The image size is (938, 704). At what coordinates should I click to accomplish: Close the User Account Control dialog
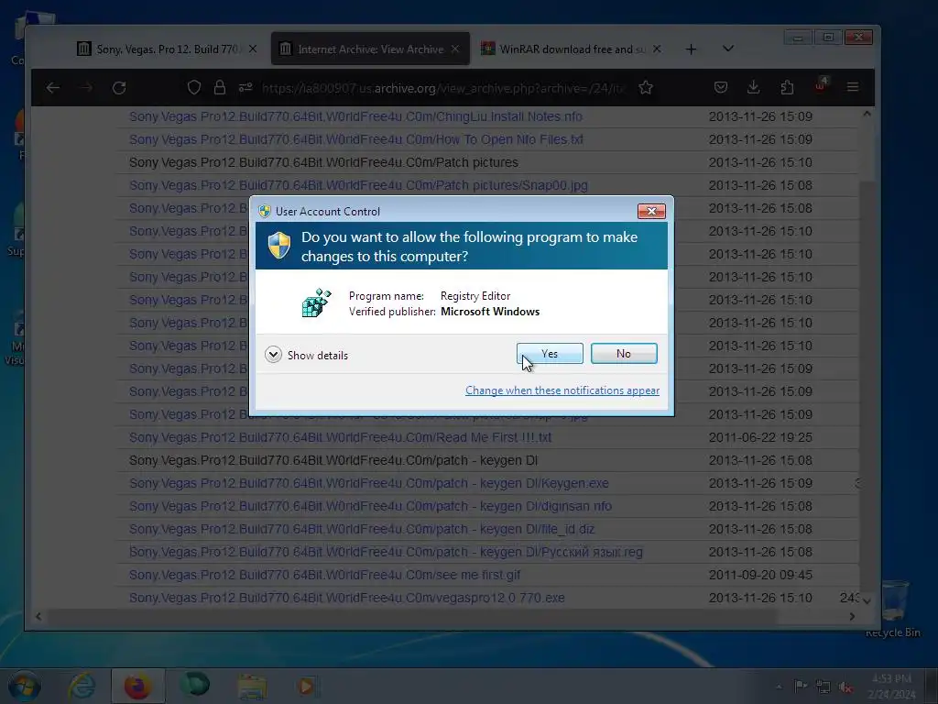(x=651, y=211)
